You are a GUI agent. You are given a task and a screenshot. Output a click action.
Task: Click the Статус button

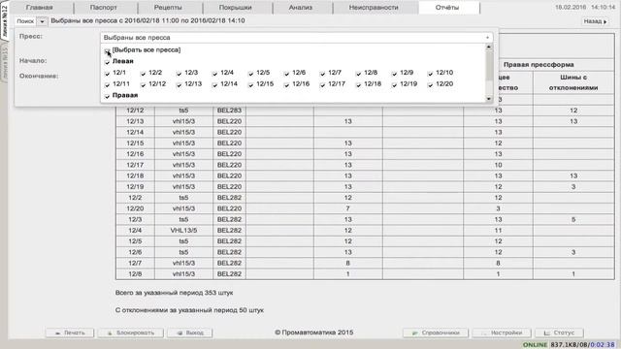pyautogui.click(x=559, y=333)
